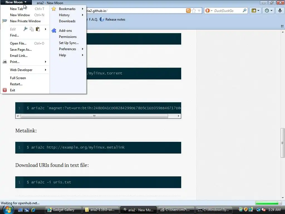
Task: Click the code block scroll right arrow
Action: coord(178,116)
